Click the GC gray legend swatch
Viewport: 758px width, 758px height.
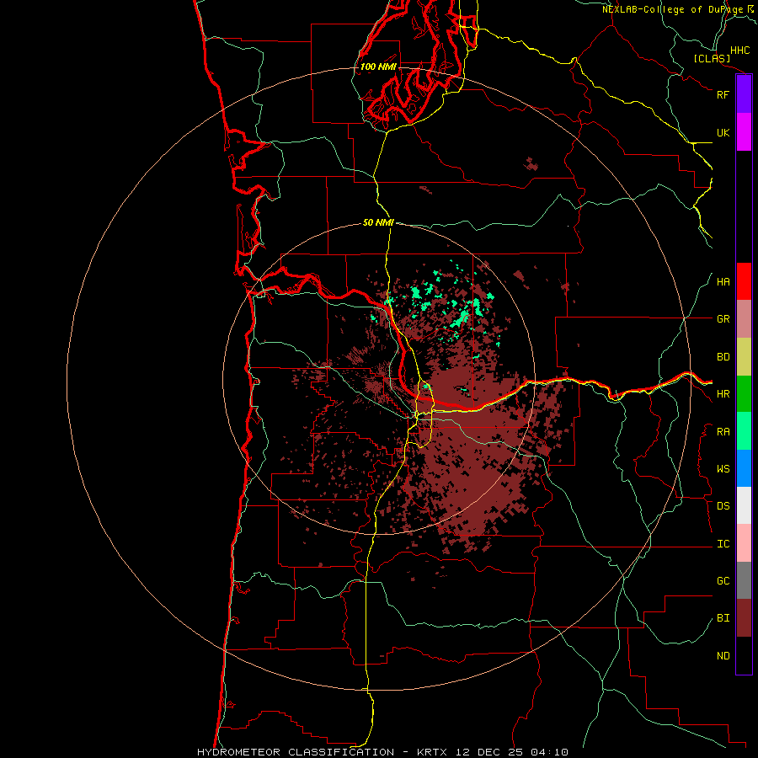coord(744,580)
